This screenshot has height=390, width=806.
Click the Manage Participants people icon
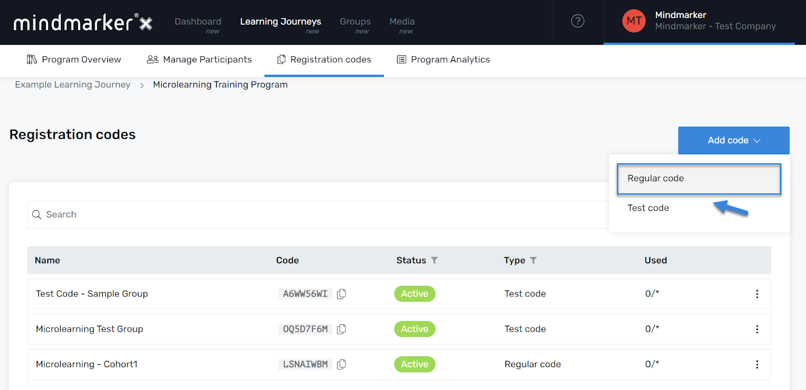[x=153, y=59]
